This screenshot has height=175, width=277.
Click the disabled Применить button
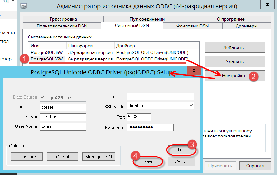click(x=220, y=166)
